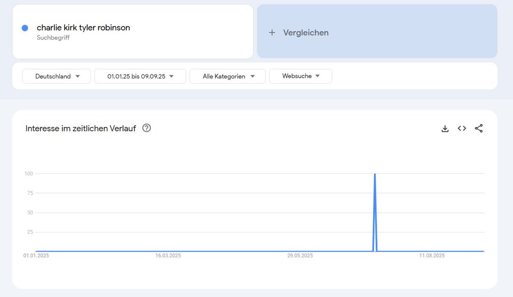
Task: Click the 75 y-axis value
Action: click(x=30, y=193)
